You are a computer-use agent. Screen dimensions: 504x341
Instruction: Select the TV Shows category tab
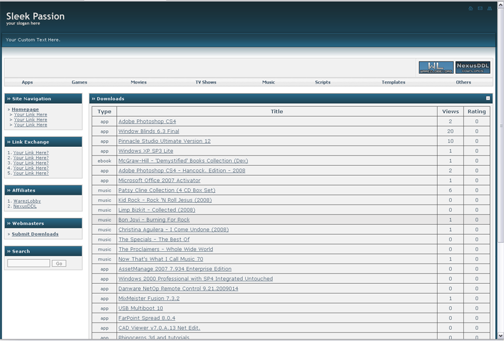(206, 82)
